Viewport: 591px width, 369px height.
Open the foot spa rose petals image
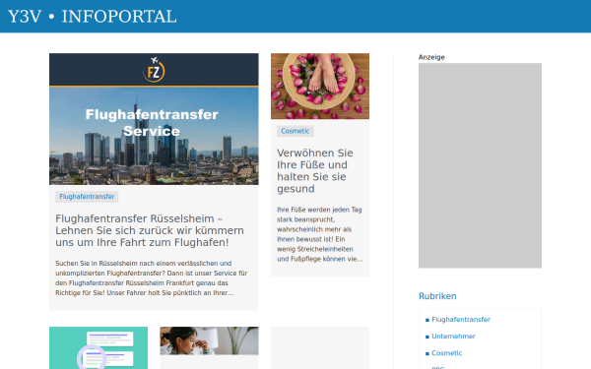[320, 87]
